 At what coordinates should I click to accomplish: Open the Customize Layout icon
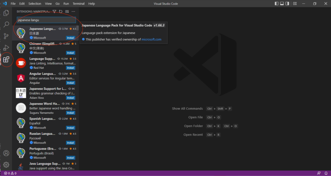295,4
